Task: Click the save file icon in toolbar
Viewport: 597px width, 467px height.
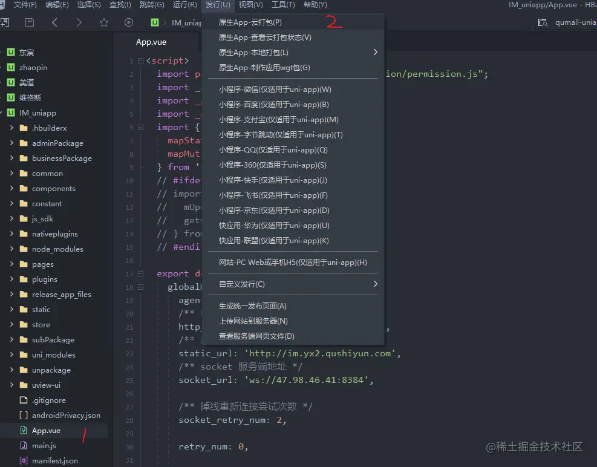Action: (29, 22)
